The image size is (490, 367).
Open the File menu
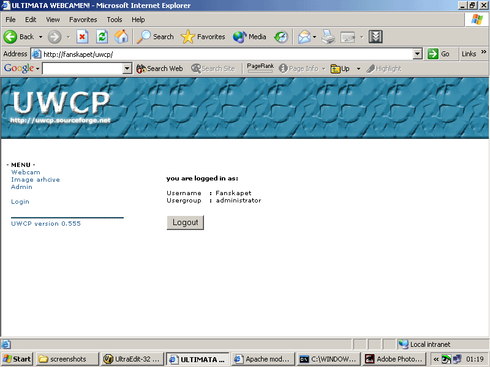coord(10,20)
